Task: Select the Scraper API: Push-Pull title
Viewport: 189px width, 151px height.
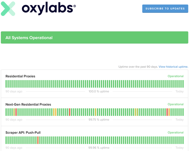Action: pyautogui.click(x=23, y=132)
